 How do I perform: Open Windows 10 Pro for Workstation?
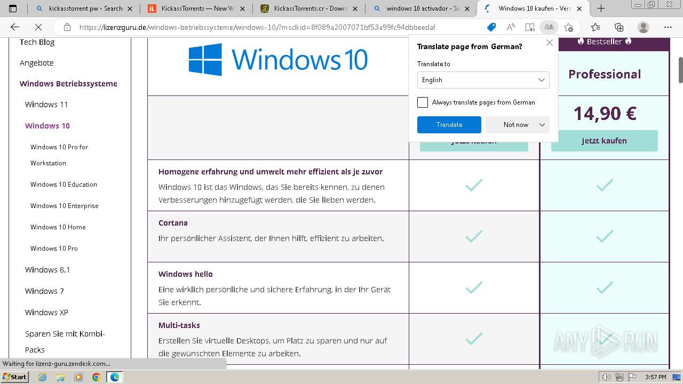59,155
